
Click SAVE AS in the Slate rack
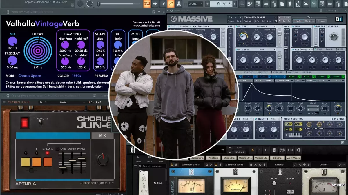pos(240,152)
